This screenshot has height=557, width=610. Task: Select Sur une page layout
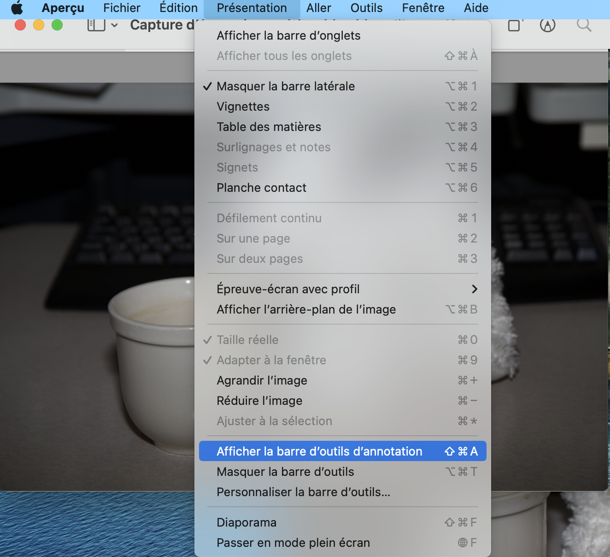click(343, 238)
